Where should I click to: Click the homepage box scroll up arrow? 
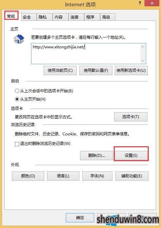(x=142, y=47)
